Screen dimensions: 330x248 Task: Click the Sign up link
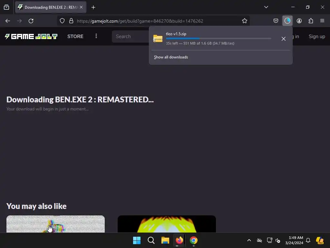click(x=317, y=36)
